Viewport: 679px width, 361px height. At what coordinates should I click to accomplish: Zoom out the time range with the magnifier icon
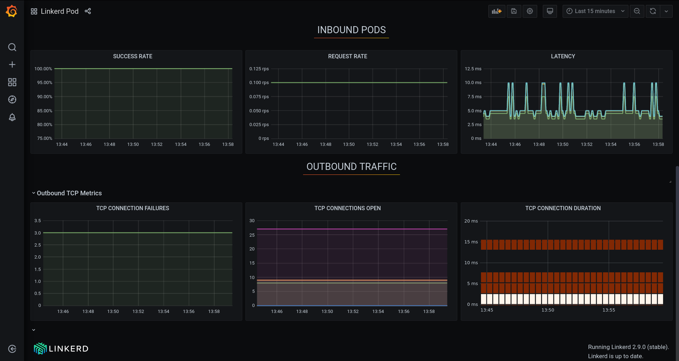pyautogui.click(x=637, y=11)
